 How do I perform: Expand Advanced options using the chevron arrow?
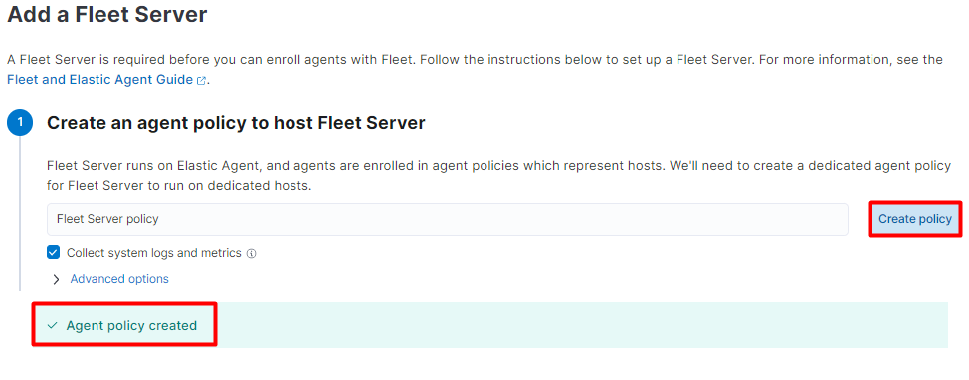click(57, 279)
